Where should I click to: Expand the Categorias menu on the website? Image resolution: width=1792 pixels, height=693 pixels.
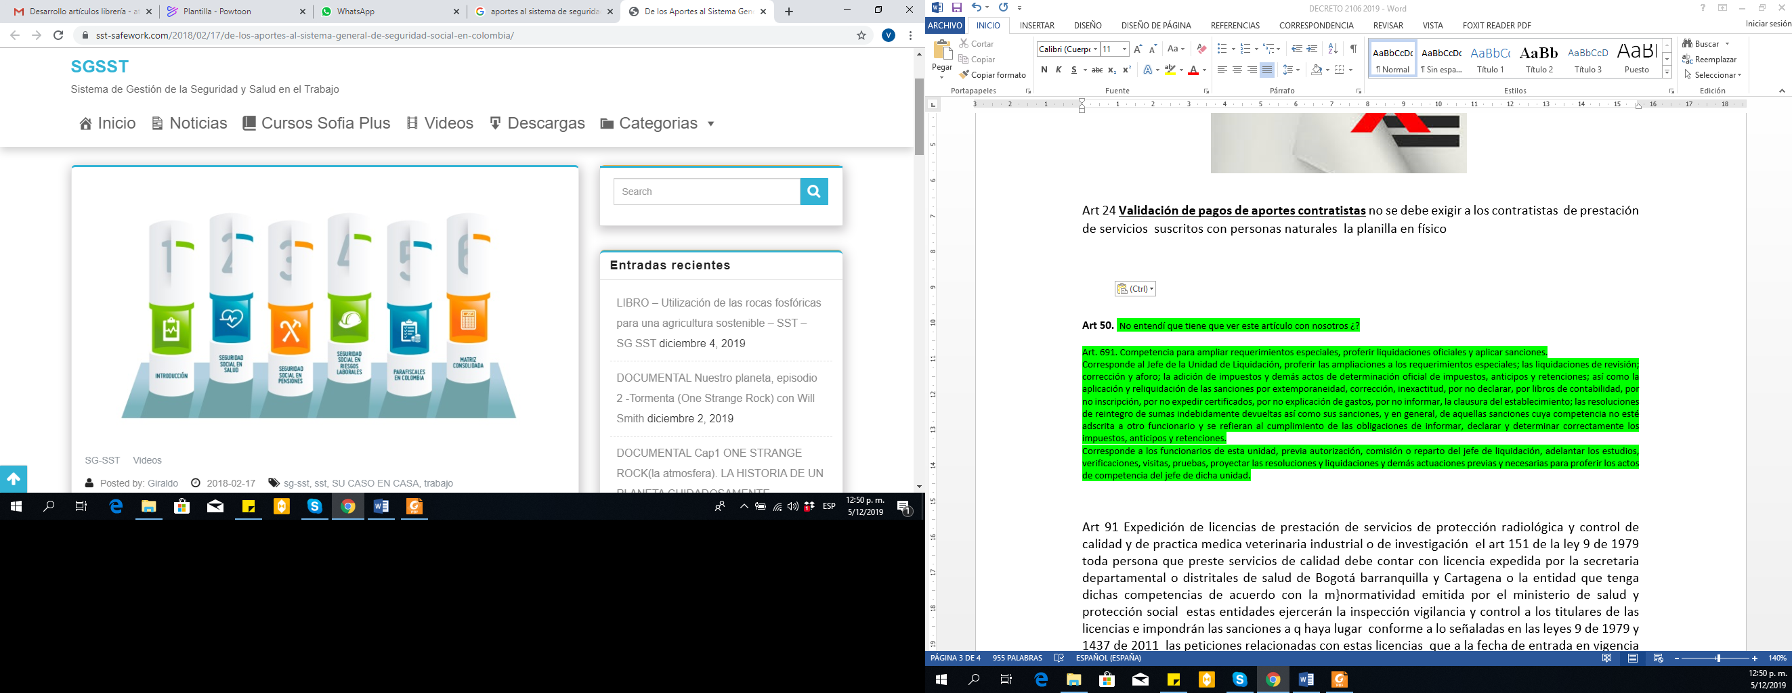658,124
